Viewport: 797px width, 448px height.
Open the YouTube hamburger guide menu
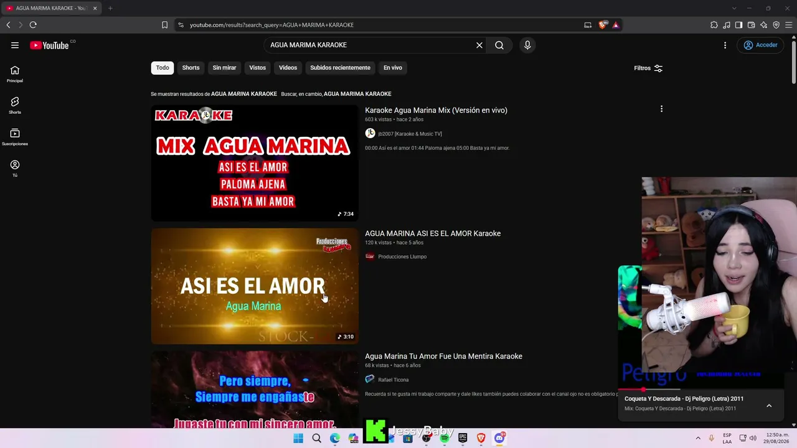(x=15, y=45)
